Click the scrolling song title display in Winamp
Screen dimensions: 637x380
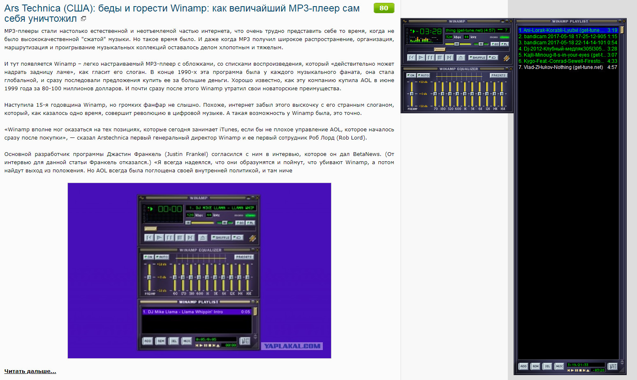(x=477, y=30)
